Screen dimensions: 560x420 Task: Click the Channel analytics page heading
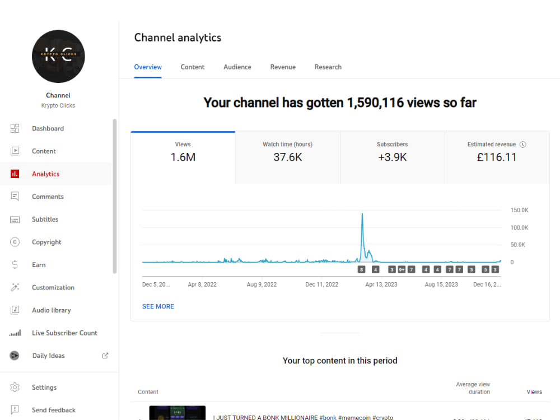click(178, 38)
